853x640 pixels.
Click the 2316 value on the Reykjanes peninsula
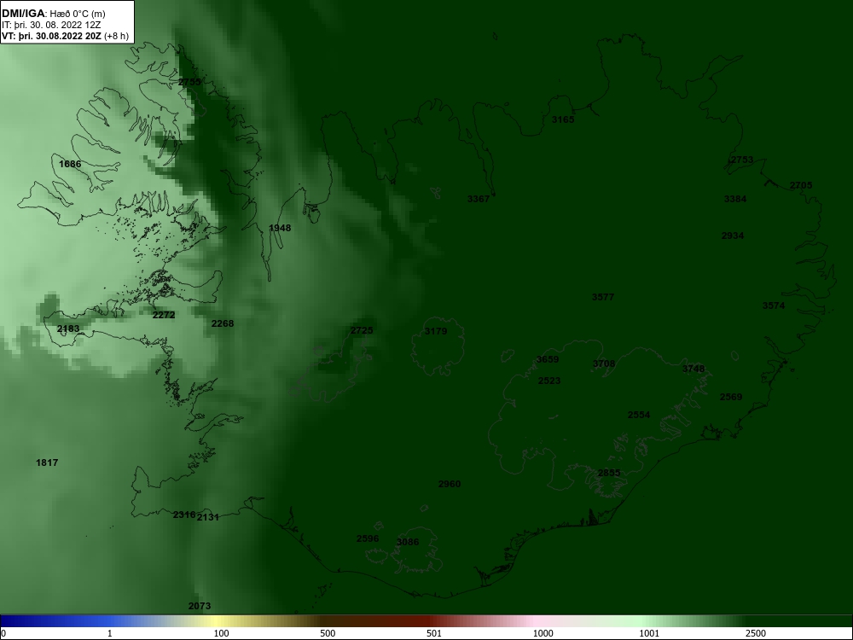tap(184, 515)
